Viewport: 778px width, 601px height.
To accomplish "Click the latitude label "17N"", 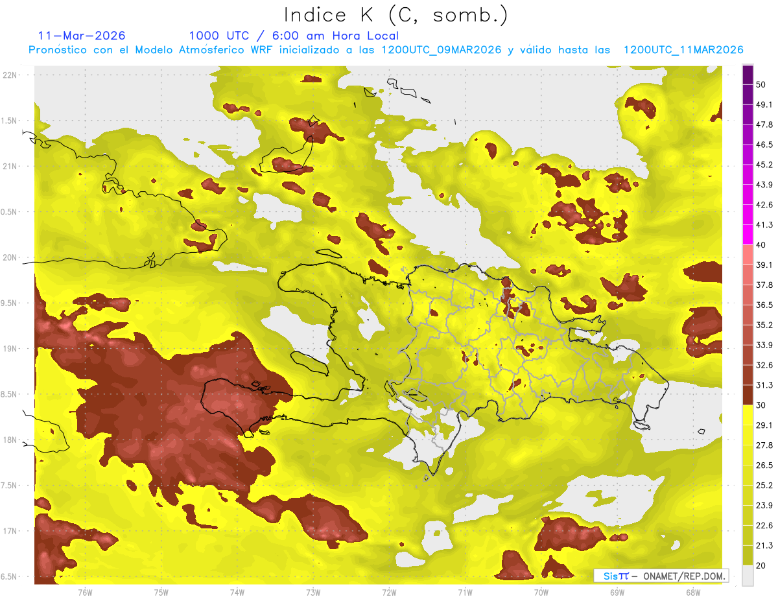I will 10,532.
